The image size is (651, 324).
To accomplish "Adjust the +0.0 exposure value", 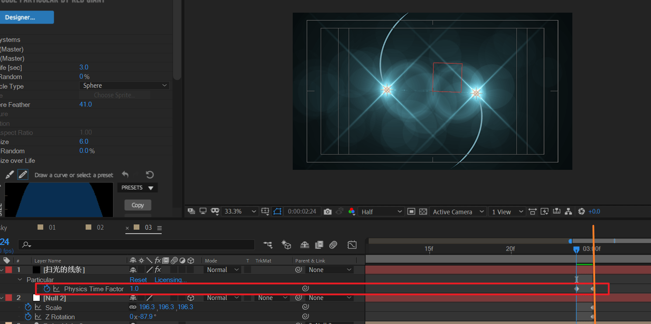I will [x=594, y=211].
